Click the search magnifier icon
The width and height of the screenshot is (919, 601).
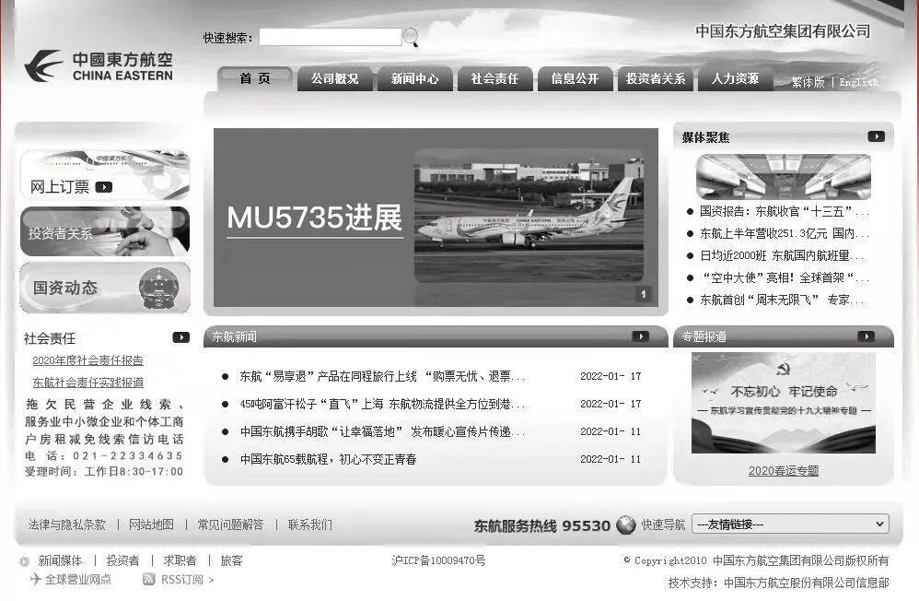[x=408, y=36]
